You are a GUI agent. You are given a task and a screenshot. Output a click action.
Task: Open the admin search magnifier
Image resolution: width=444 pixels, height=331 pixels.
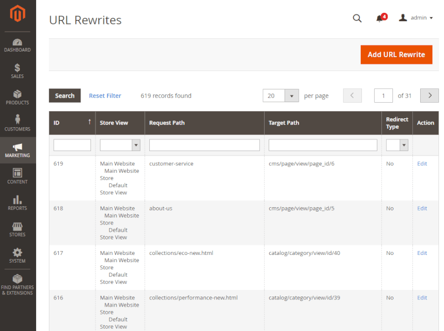(357, 18)
